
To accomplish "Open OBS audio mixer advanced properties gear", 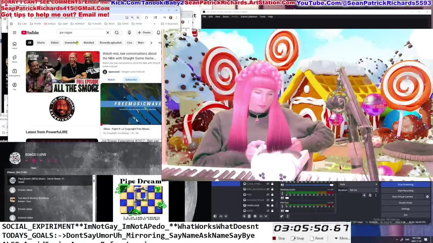I will click(x=282, y=216).
